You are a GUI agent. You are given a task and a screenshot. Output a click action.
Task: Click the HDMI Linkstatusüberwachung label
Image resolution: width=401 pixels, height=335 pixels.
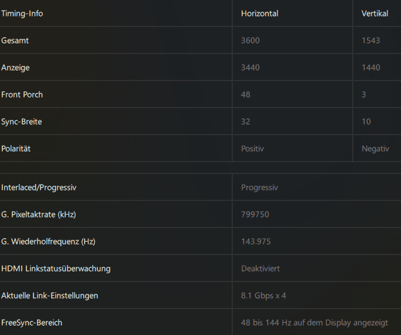(x=56, y=269)
